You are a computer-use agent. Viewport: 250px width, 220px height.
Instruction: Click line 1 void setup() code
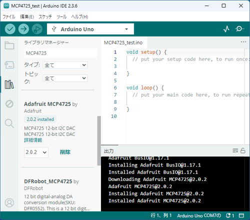pos(146,52)
